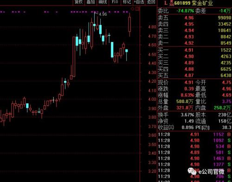Open the F10 company info

[115, 2]
